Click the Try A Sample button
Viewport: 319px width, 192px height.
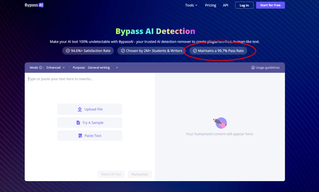pyautogui.click(x=90, y=123)
